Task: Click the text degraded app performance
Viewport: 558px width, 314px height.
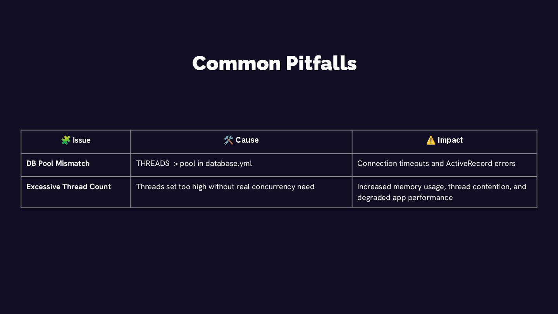Action: tap(405, 198)
